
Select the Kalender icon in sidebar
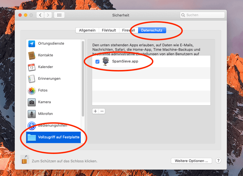[x=32, y=67]
